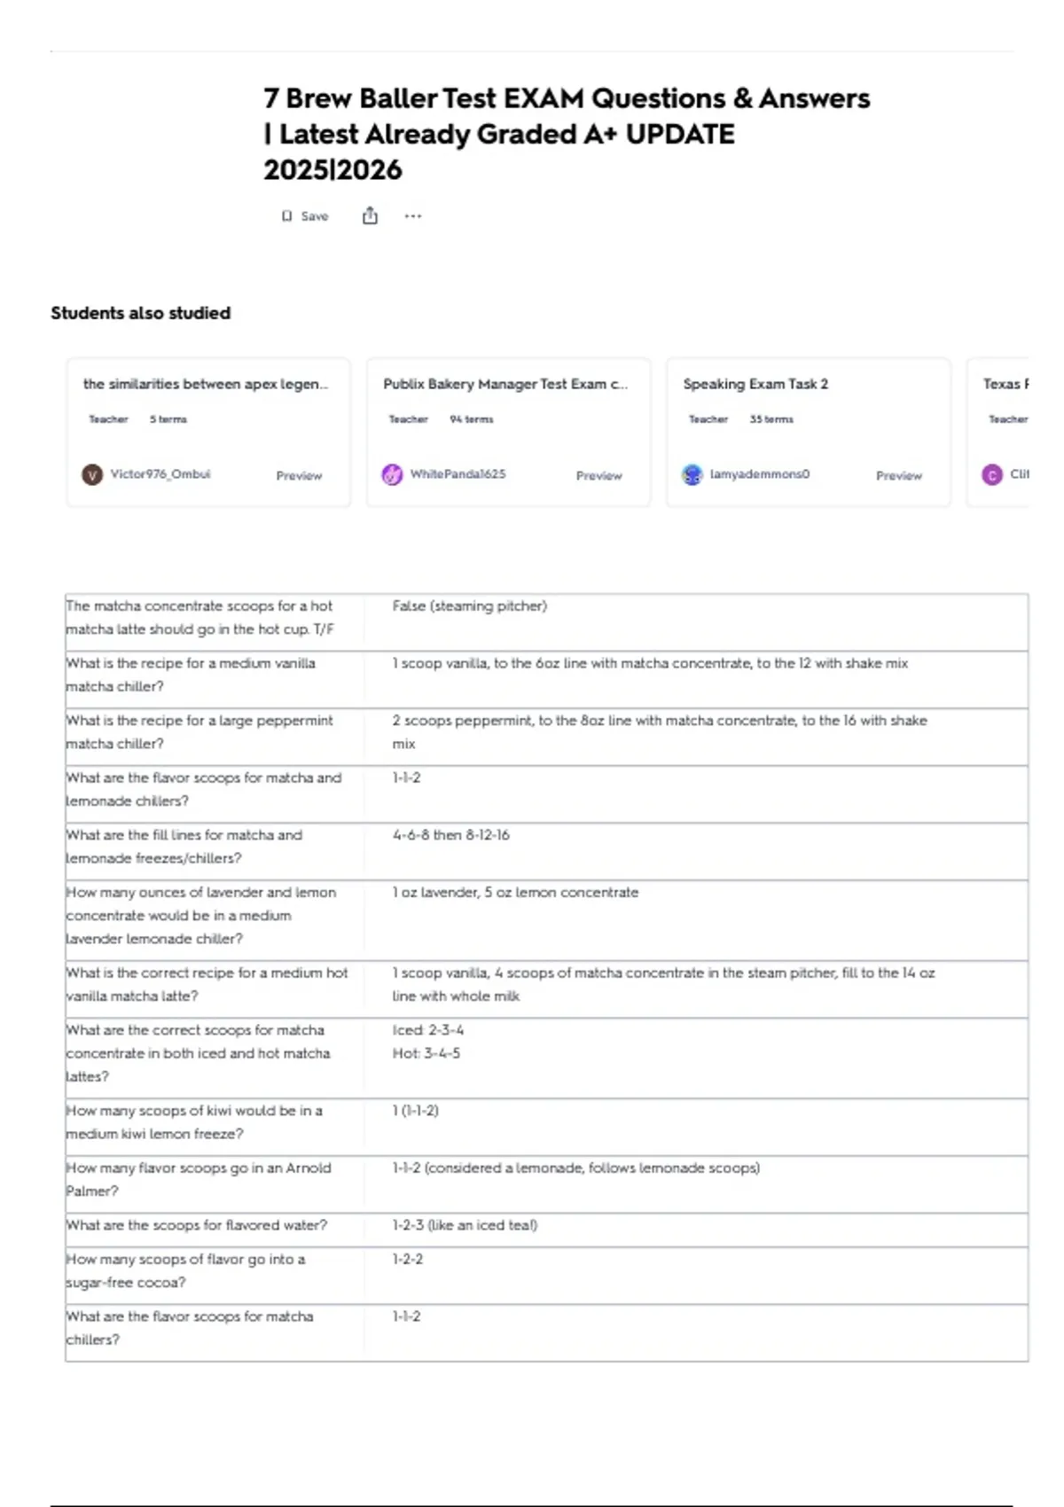The height and width of the screenshot is (1507, 1064).
Task: Open the Publix Bakery Manager Test card
Action: pos(508,432)
